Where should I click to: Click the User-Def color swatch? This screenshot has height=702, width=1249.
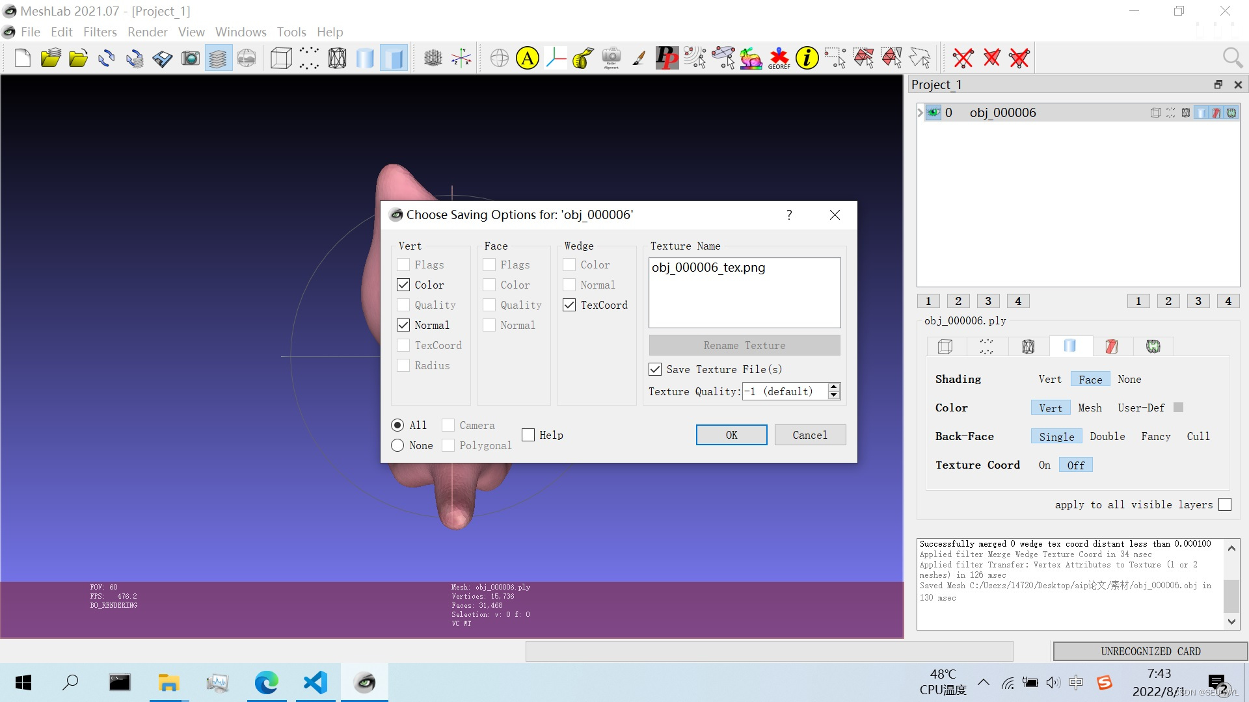(1178, 408)
